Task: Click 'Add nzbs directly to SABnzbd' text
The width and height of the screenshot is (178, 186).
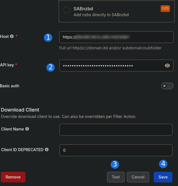Action: pyautogui.click(x=101, y=15)
